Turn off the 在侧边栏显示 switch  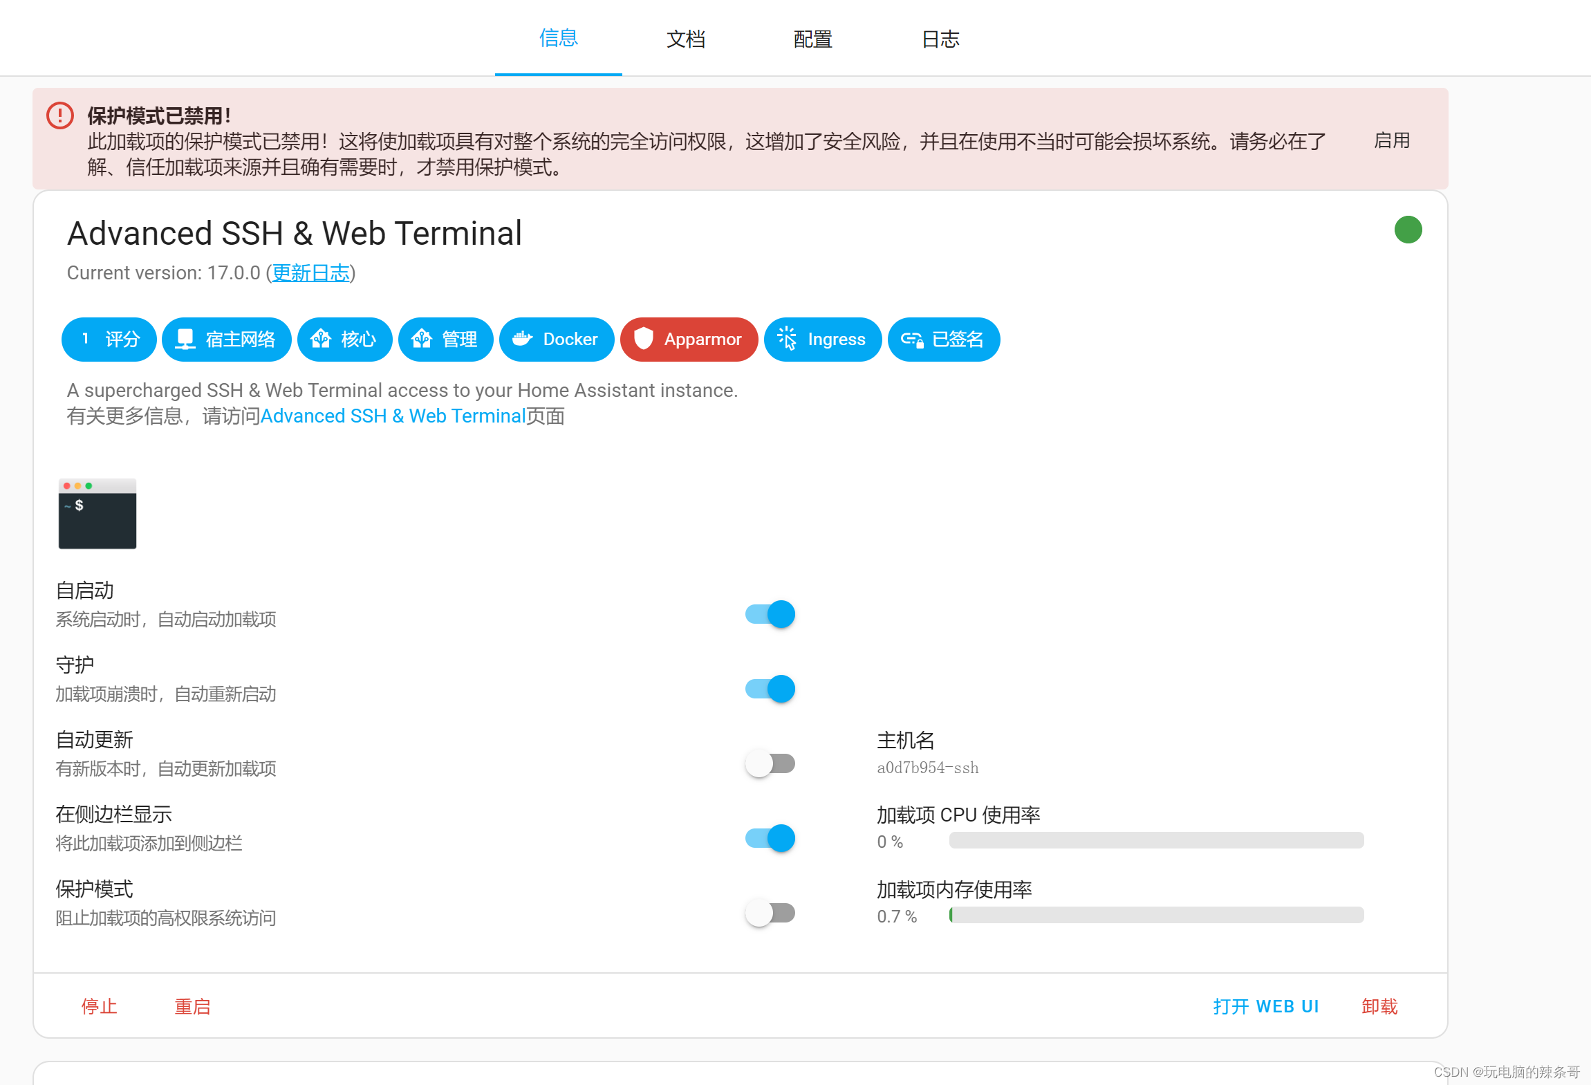(770, 838)
